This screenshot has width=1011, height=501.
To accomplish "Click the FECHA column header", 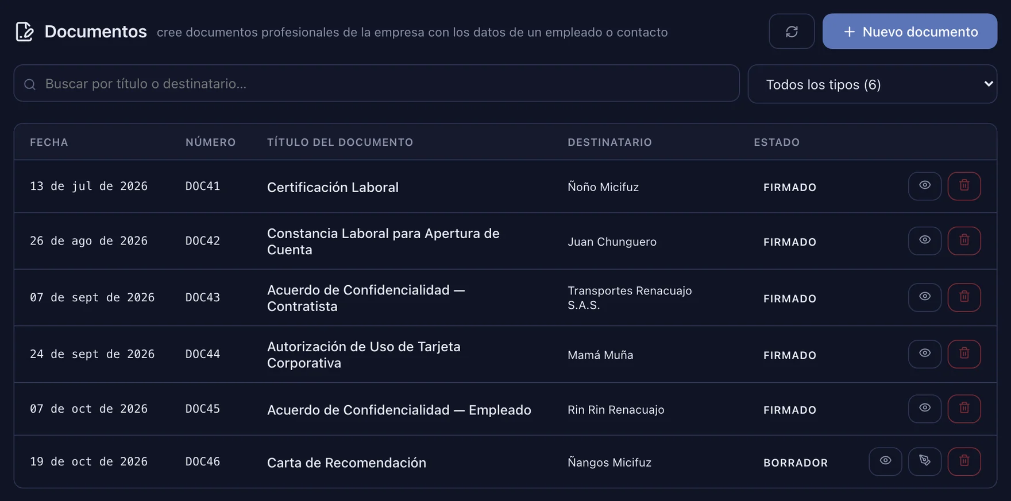I will click(x=49, y=142).
